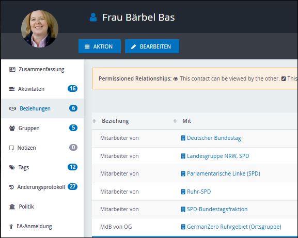298x238 pixels.
Task: Click the Änderungsprotokoll history icon
Action: pyautogui.click(x=11, y=187)
